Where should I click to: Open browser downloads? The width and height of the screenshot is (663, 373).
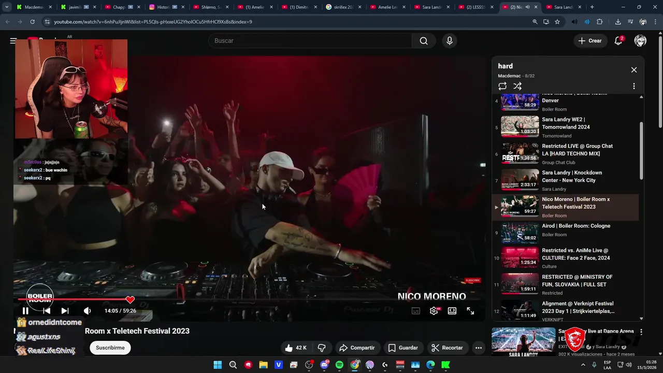[618, 22]
